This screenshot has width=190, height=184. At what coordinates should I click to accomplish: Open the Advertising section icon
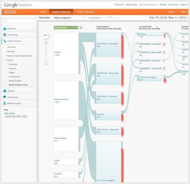click(x=5, y=35)
